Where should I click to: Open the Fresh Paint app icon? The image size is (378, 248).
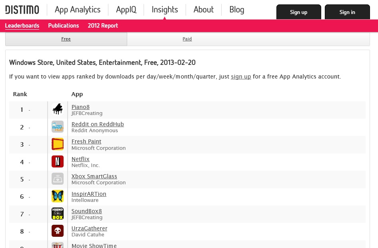(58, 144)
